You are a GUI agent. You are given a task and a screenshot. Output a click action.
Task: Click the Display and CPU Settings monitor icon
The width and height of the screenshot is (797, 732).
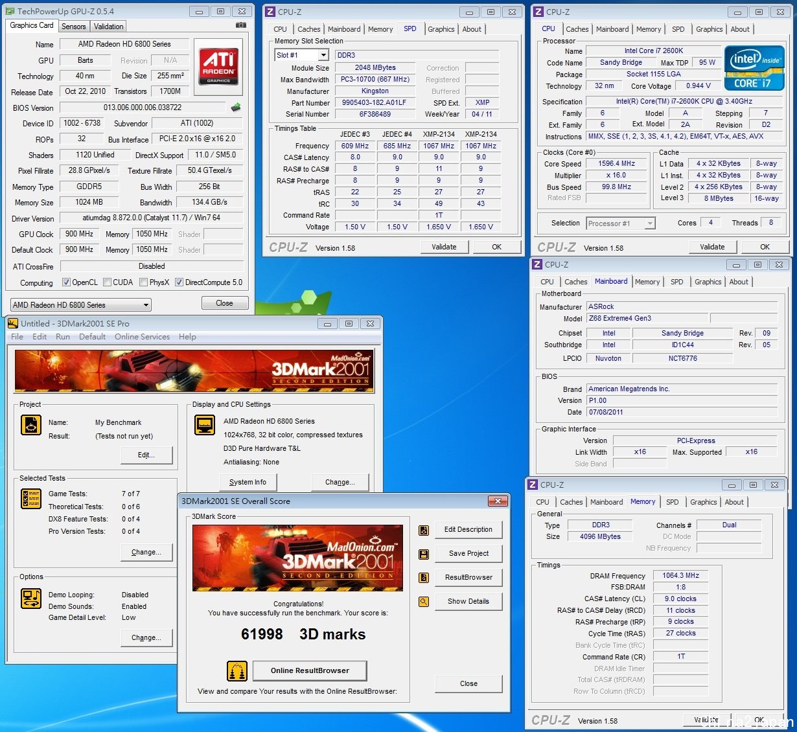click(x=205, y=425)
